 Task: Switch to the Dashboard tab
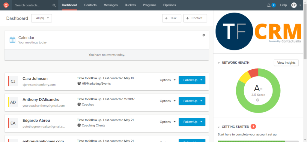pyautogui.click(x=69, y=5)
